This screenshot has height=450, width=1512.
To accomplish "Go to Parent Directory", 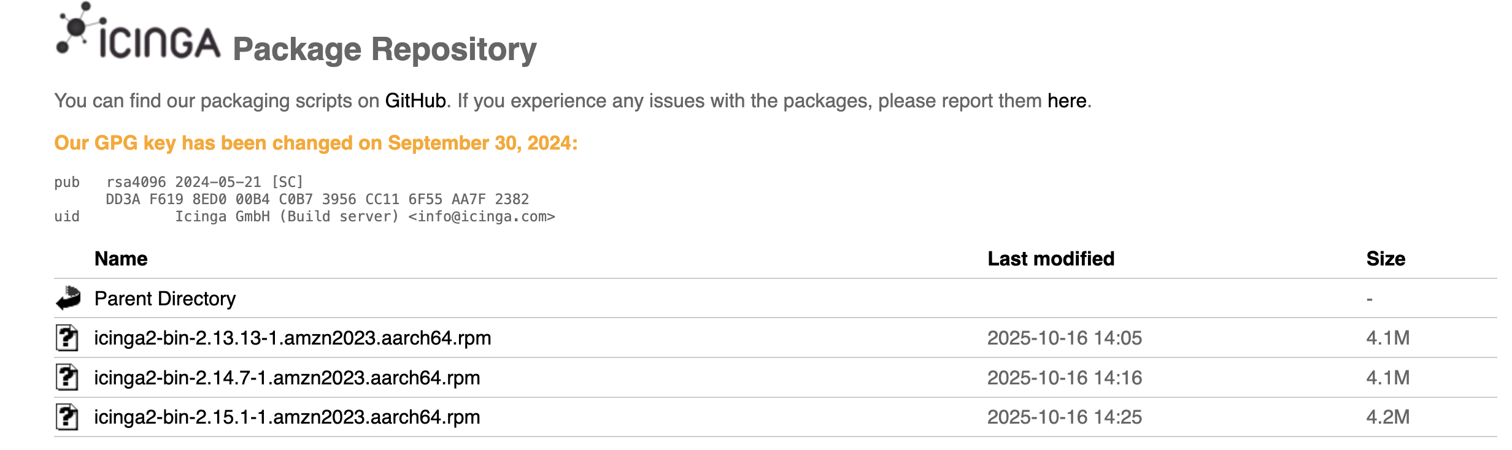I will [164, 299].
